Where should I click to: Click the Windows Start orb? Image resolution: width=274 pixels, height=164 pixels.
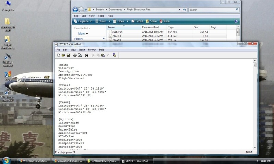pyautogui.click(x=7, y=160)
